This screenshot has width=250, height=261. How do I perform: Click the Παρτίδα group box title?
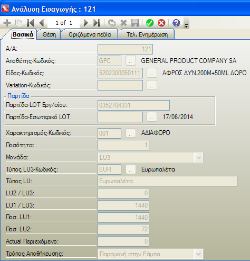point(18,96)
